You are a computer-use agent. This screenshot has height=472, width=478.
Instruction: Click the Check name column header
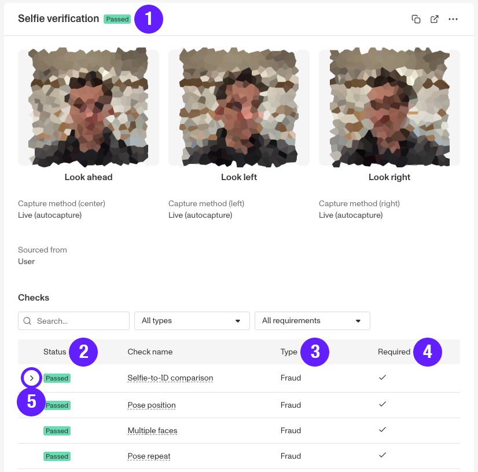pos(150,352)
